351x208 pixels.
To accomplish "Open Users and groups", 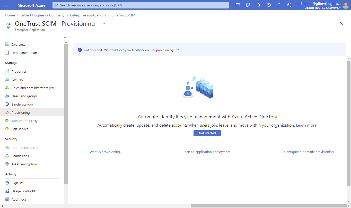I will tap(24, 96).
